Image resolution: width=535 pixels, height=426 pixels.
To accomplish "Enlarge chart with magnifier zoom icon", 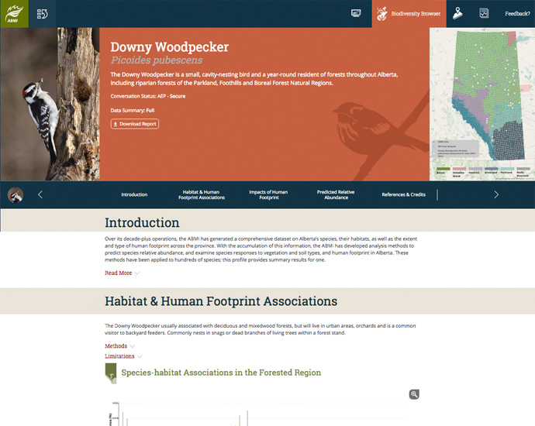I will click(x=414, y=394).
